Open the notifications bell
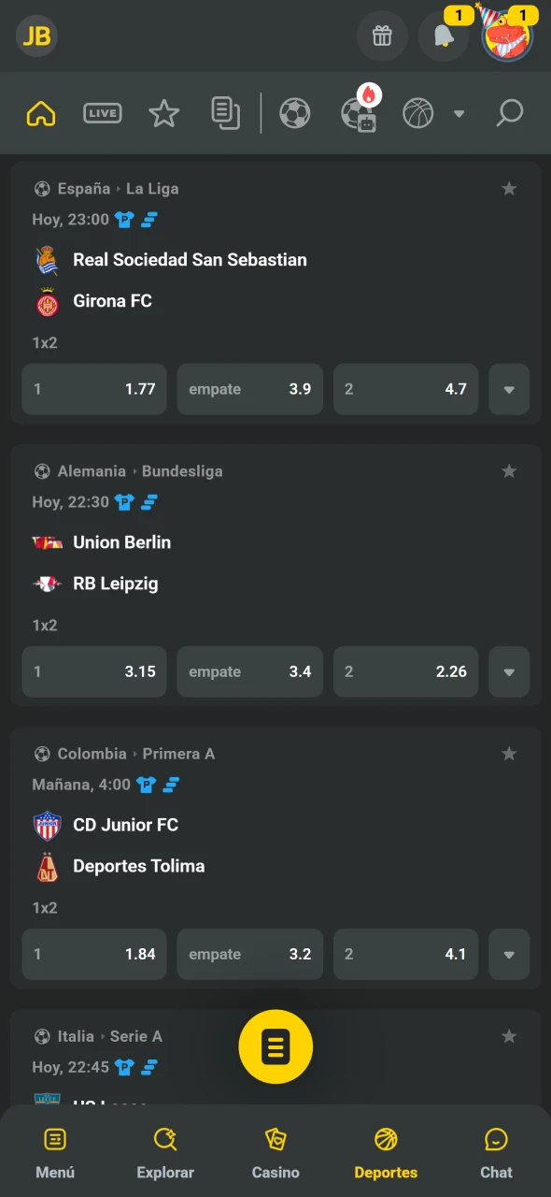The height and width of the screenshot is (1197, 551). pyautogui.click(x=444, y=36)
